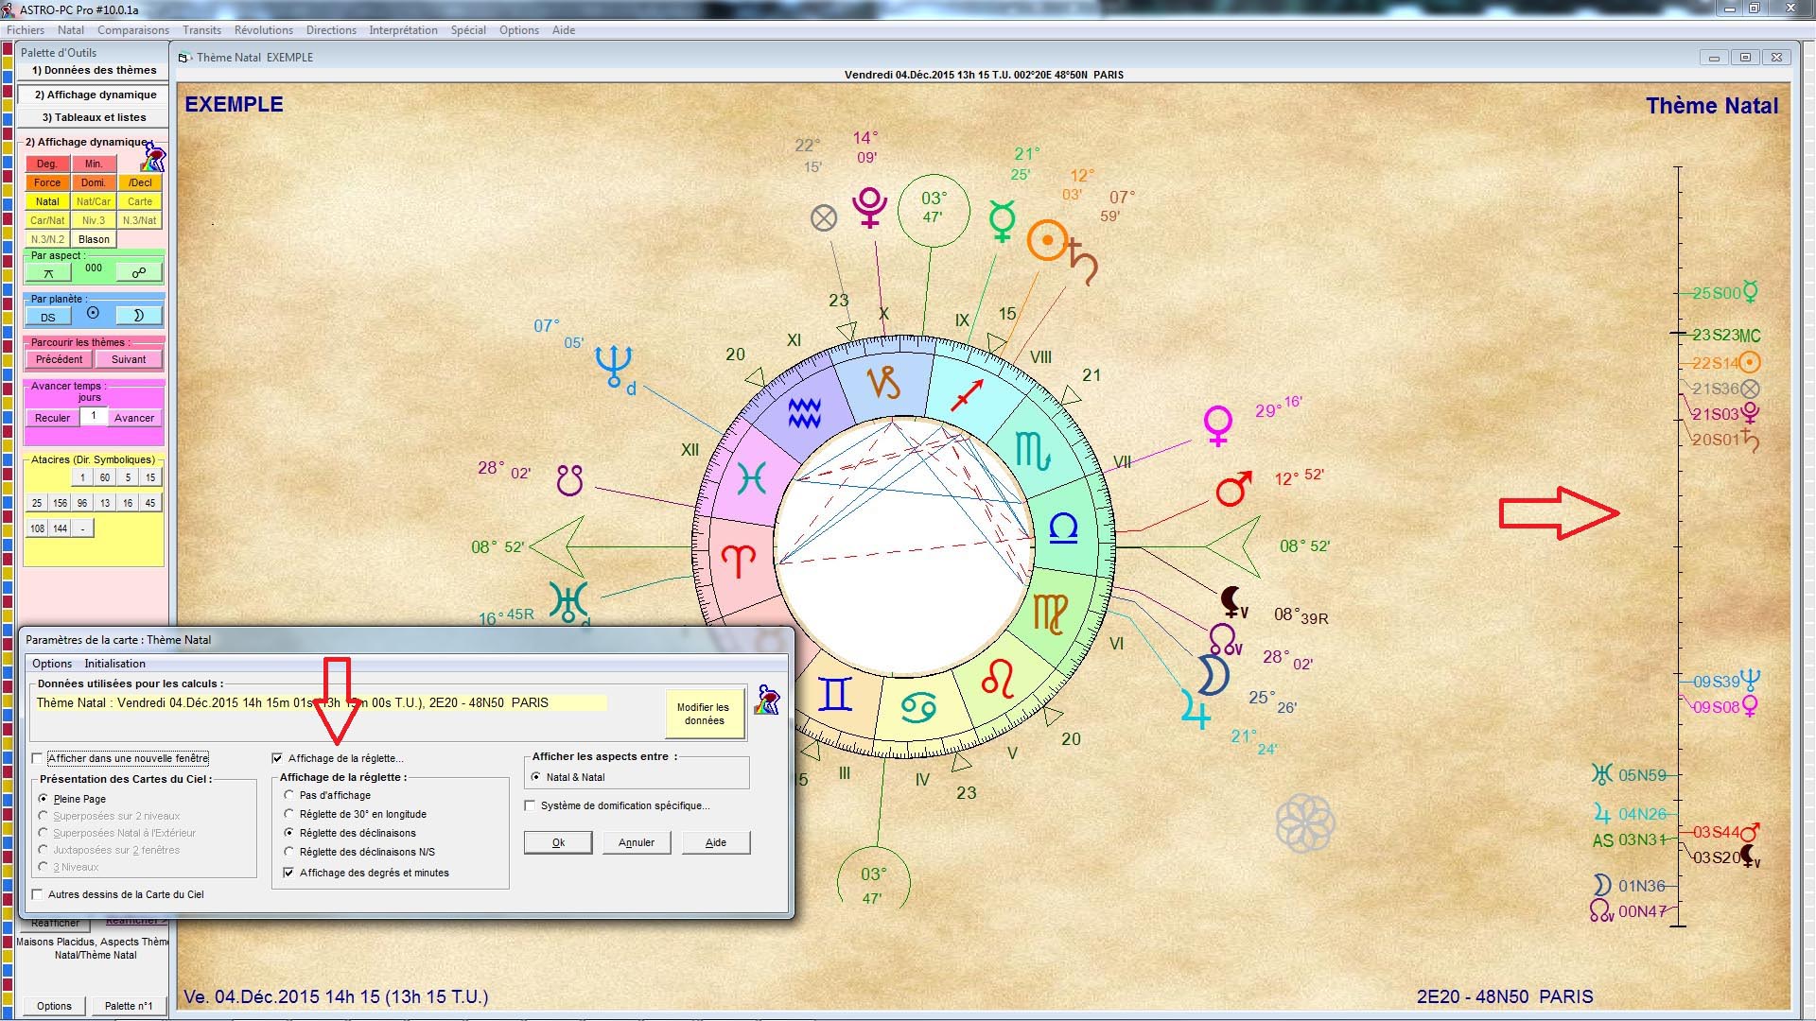This screenshot has width=1816, height=1021.
Task: Click the Palette n°1 button
Action: pyautogui.click(x=129, y=1006)
